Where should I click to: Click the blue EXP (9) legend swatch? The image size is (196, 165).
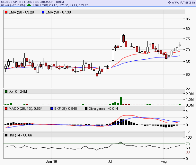pos(52,109)
